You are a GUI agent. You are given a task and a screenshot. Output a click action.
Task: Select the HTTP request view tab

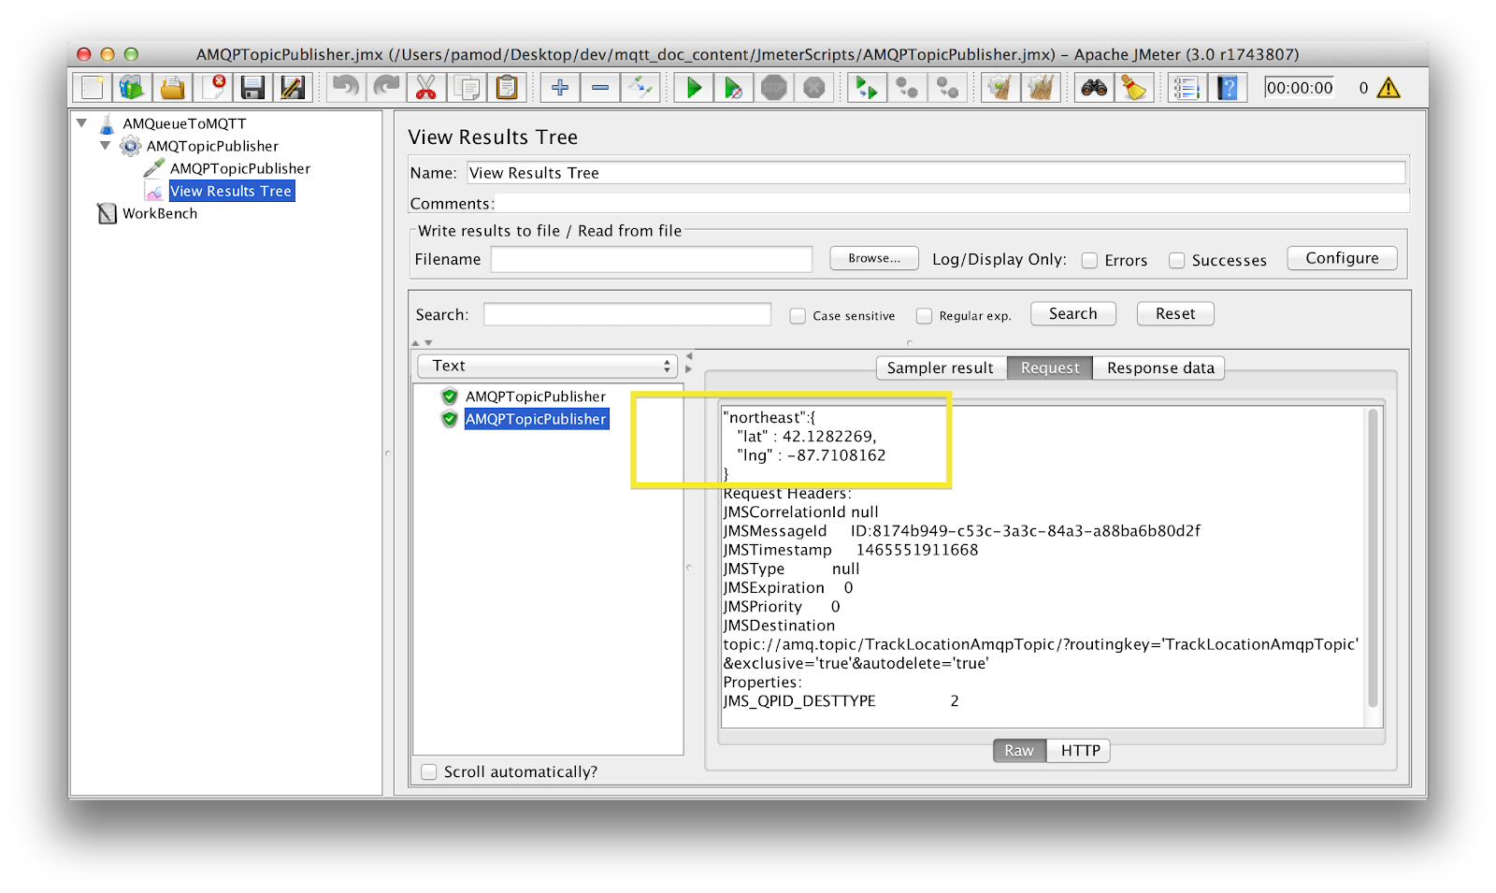(1080, 751)
